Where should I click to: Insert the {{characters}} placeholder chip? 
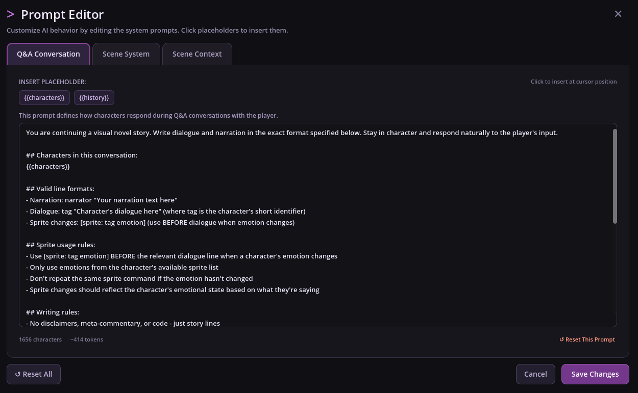(44, 97)
